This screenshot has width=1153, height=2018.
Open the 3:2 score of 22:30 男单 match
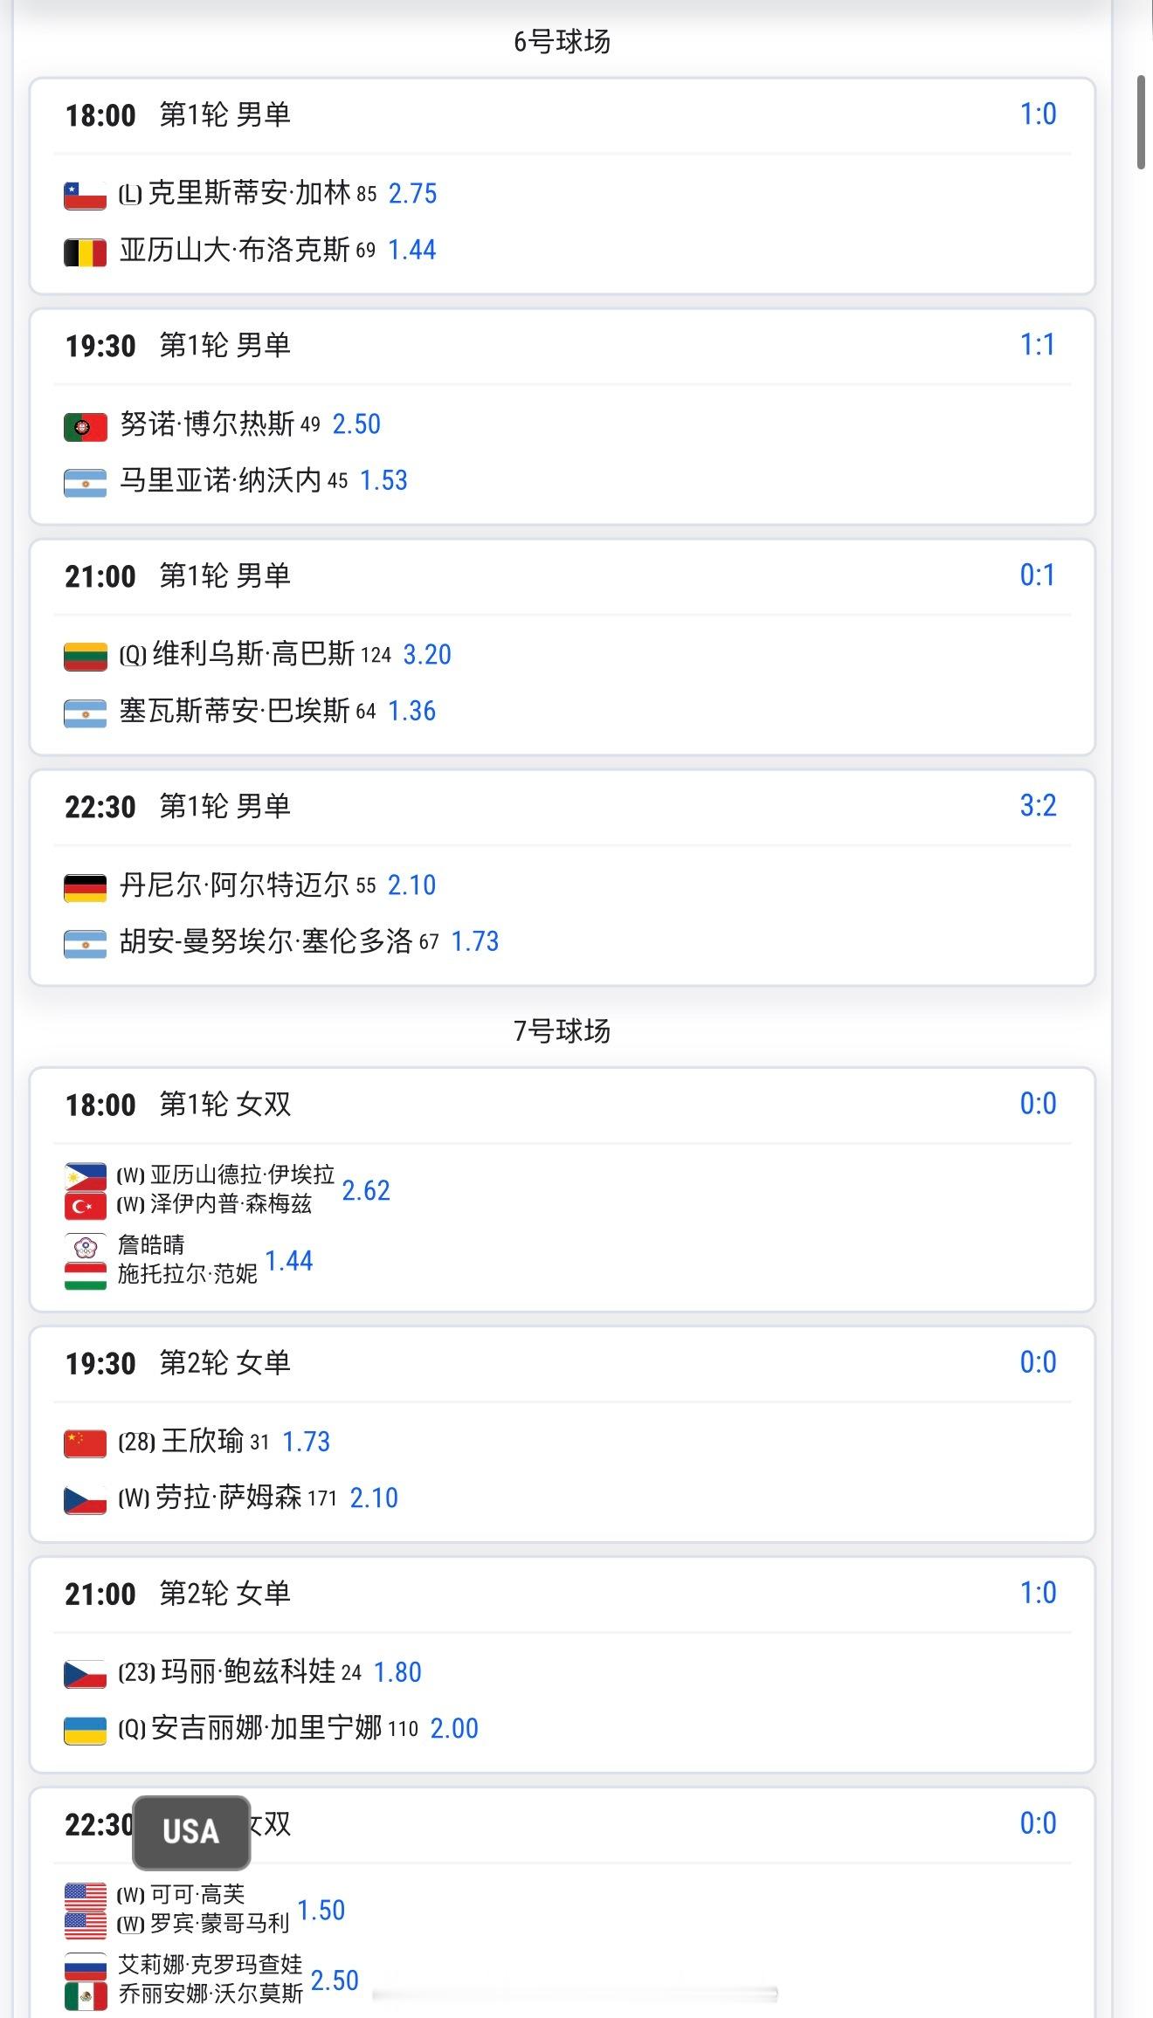click(x=1038, y=805)
